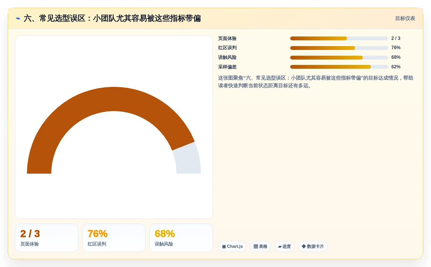
Task: Click the grey remaining segment of the gauge
Action: 187,159
